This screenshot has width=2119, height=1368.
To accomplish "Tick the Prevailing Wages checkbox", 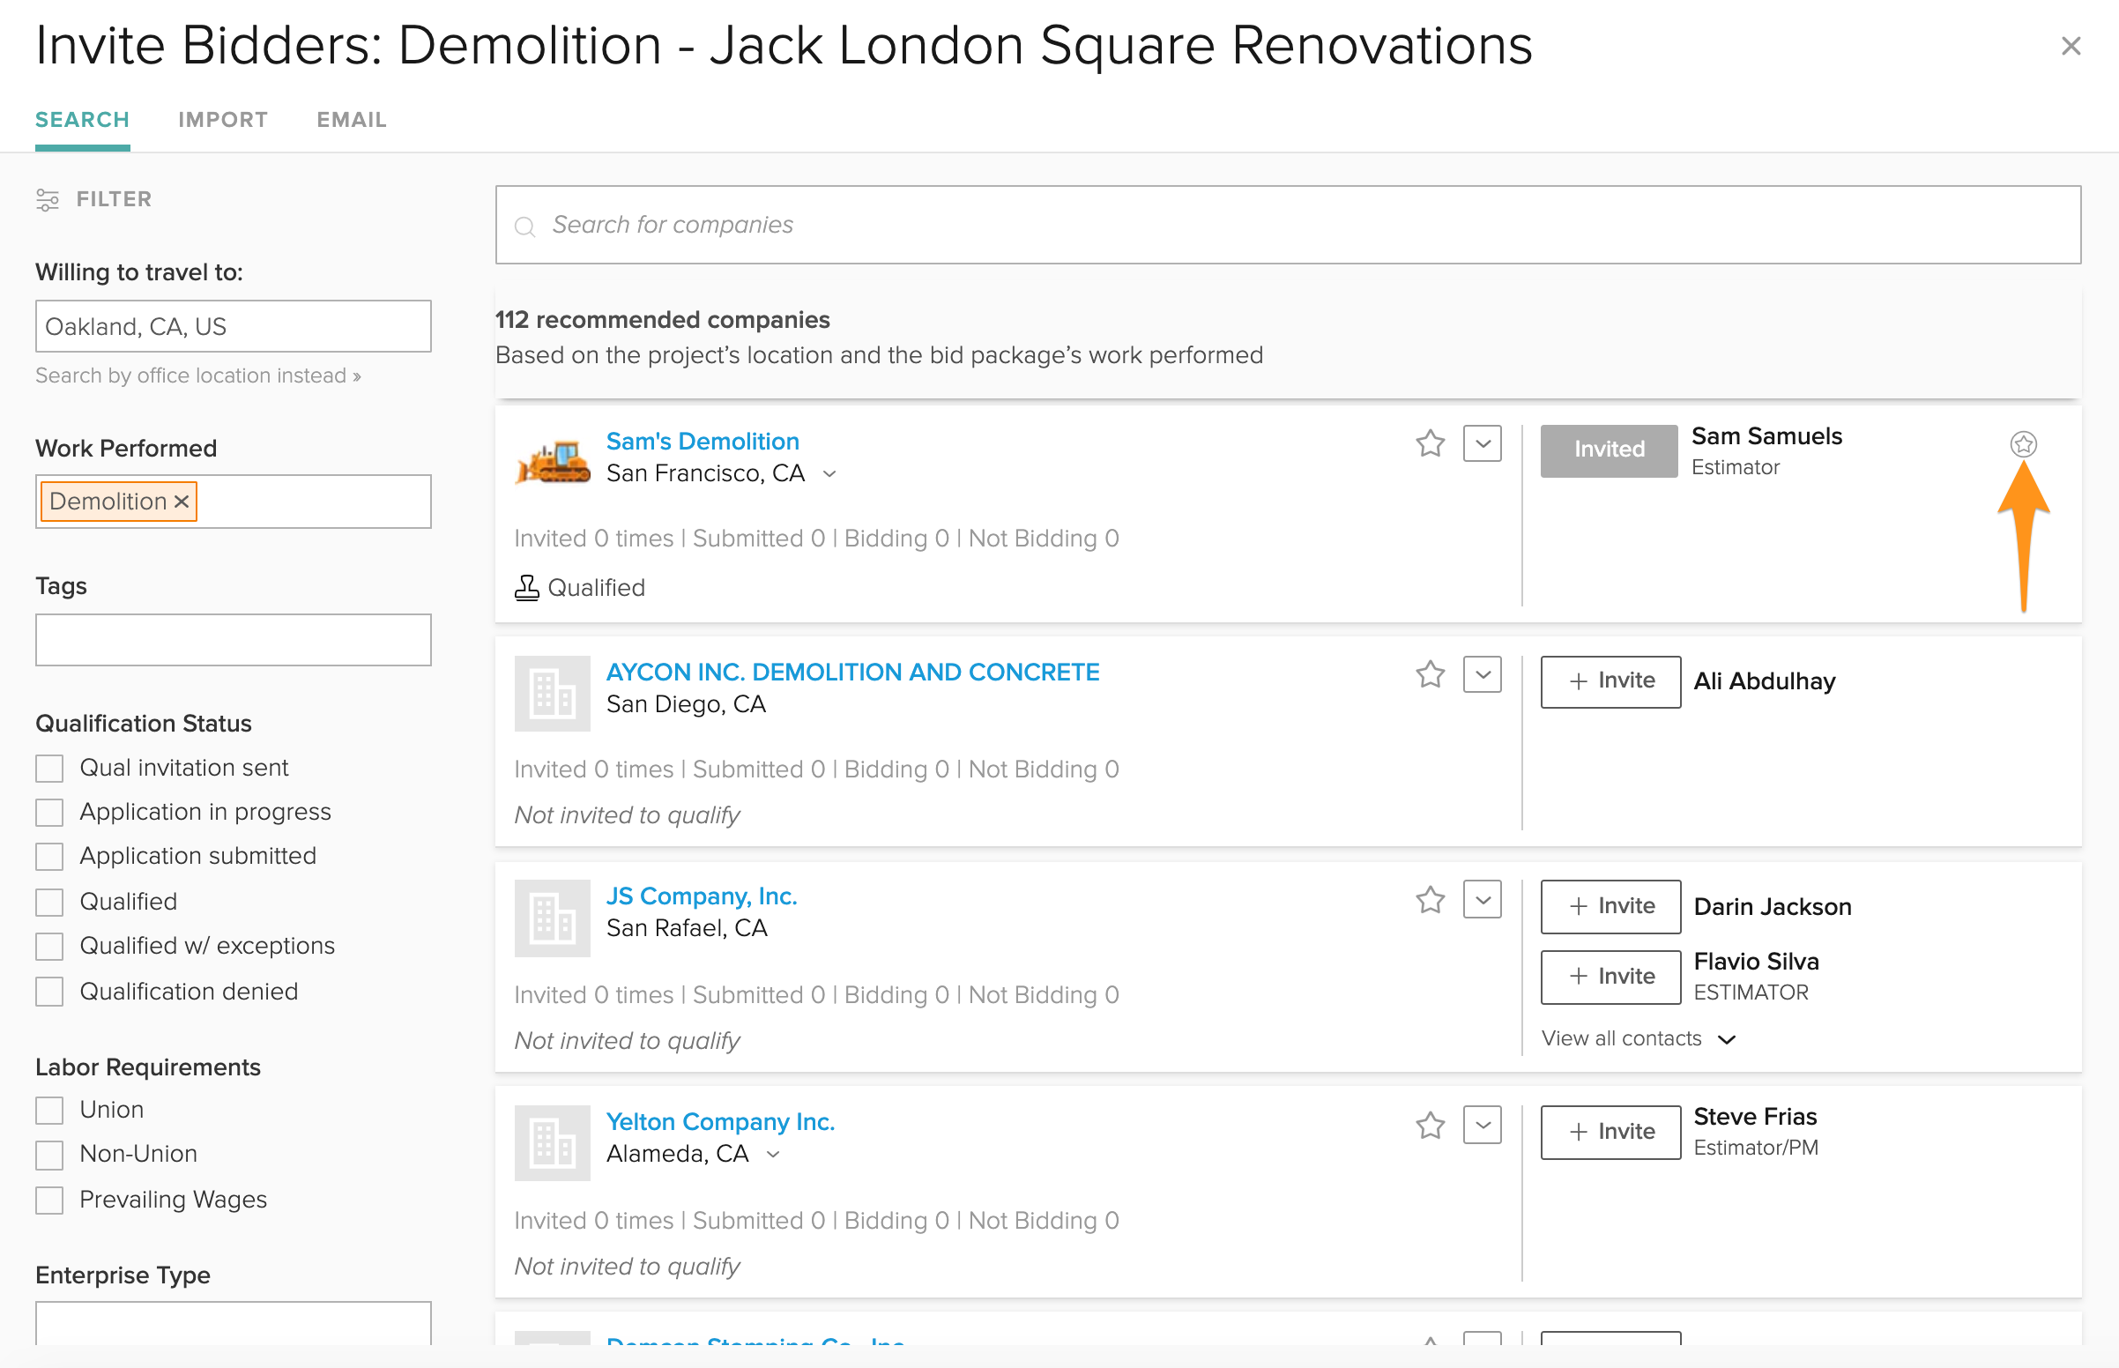I will 49,1201.
